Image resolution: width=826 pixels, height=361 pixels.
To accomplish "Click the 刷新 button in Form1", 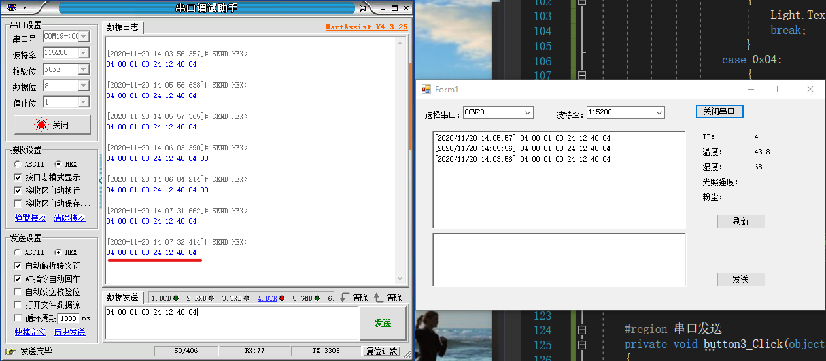I will point(741,221).
